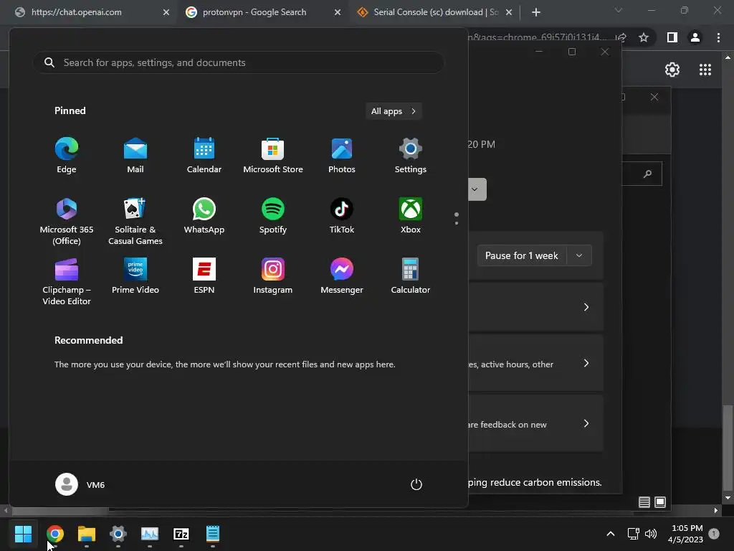This screenshot has height=551, width=734.
Task: Open the Settings gear on taskbar
Action: (x=118, y=534)
